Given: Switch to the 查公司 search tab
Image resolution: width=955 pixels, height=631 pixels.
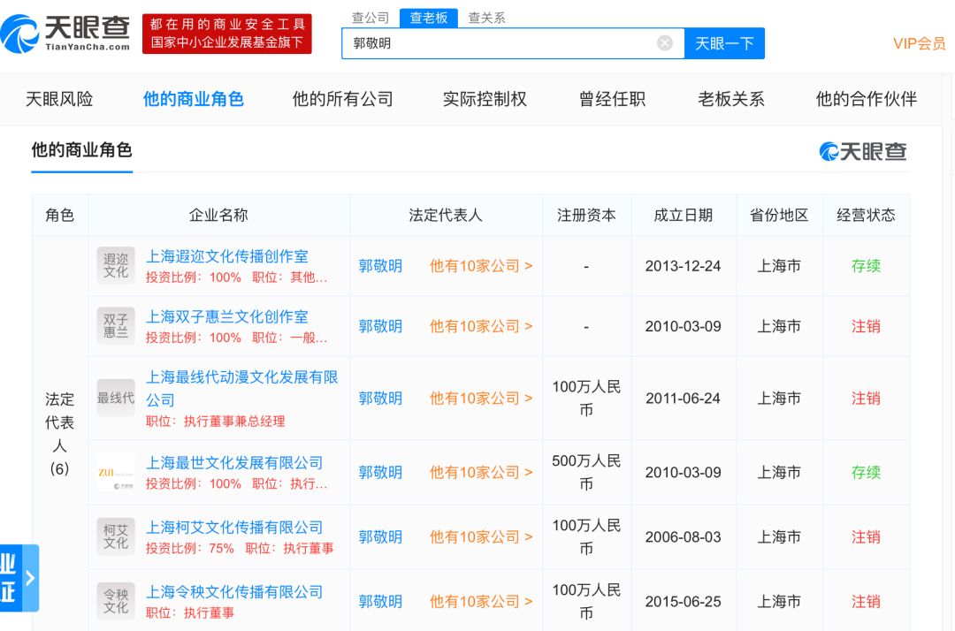Looking at the screenshot, I should (371, 18).
